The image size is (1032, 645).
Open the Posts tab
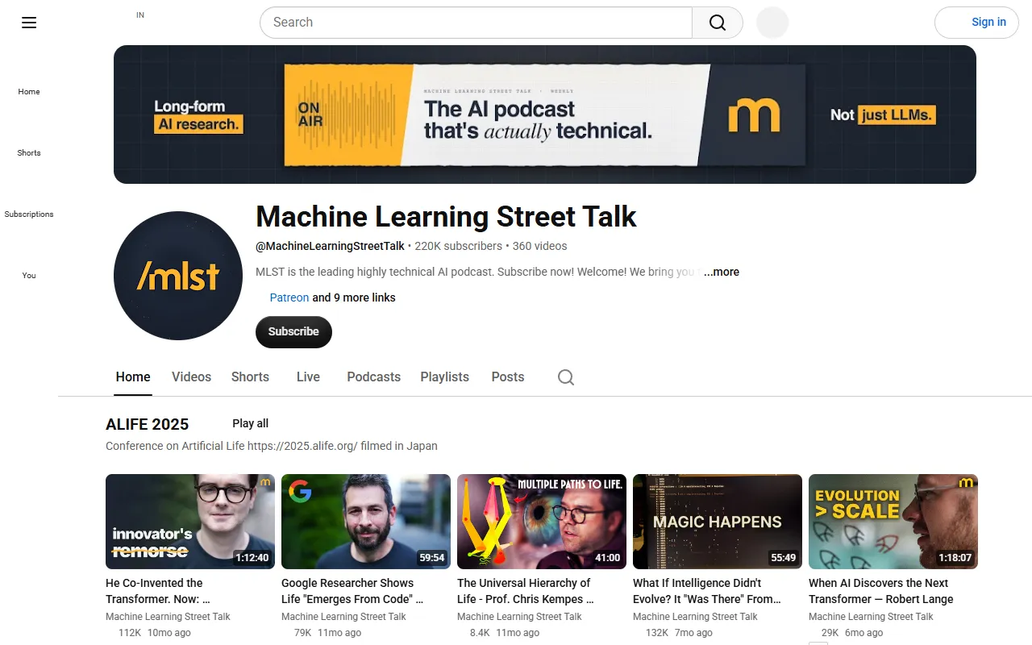point(508,377)
